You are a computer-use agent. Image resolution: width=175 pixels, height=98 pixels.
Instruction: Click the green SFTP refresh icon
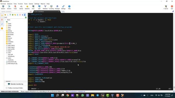click(x=13, y=15)
